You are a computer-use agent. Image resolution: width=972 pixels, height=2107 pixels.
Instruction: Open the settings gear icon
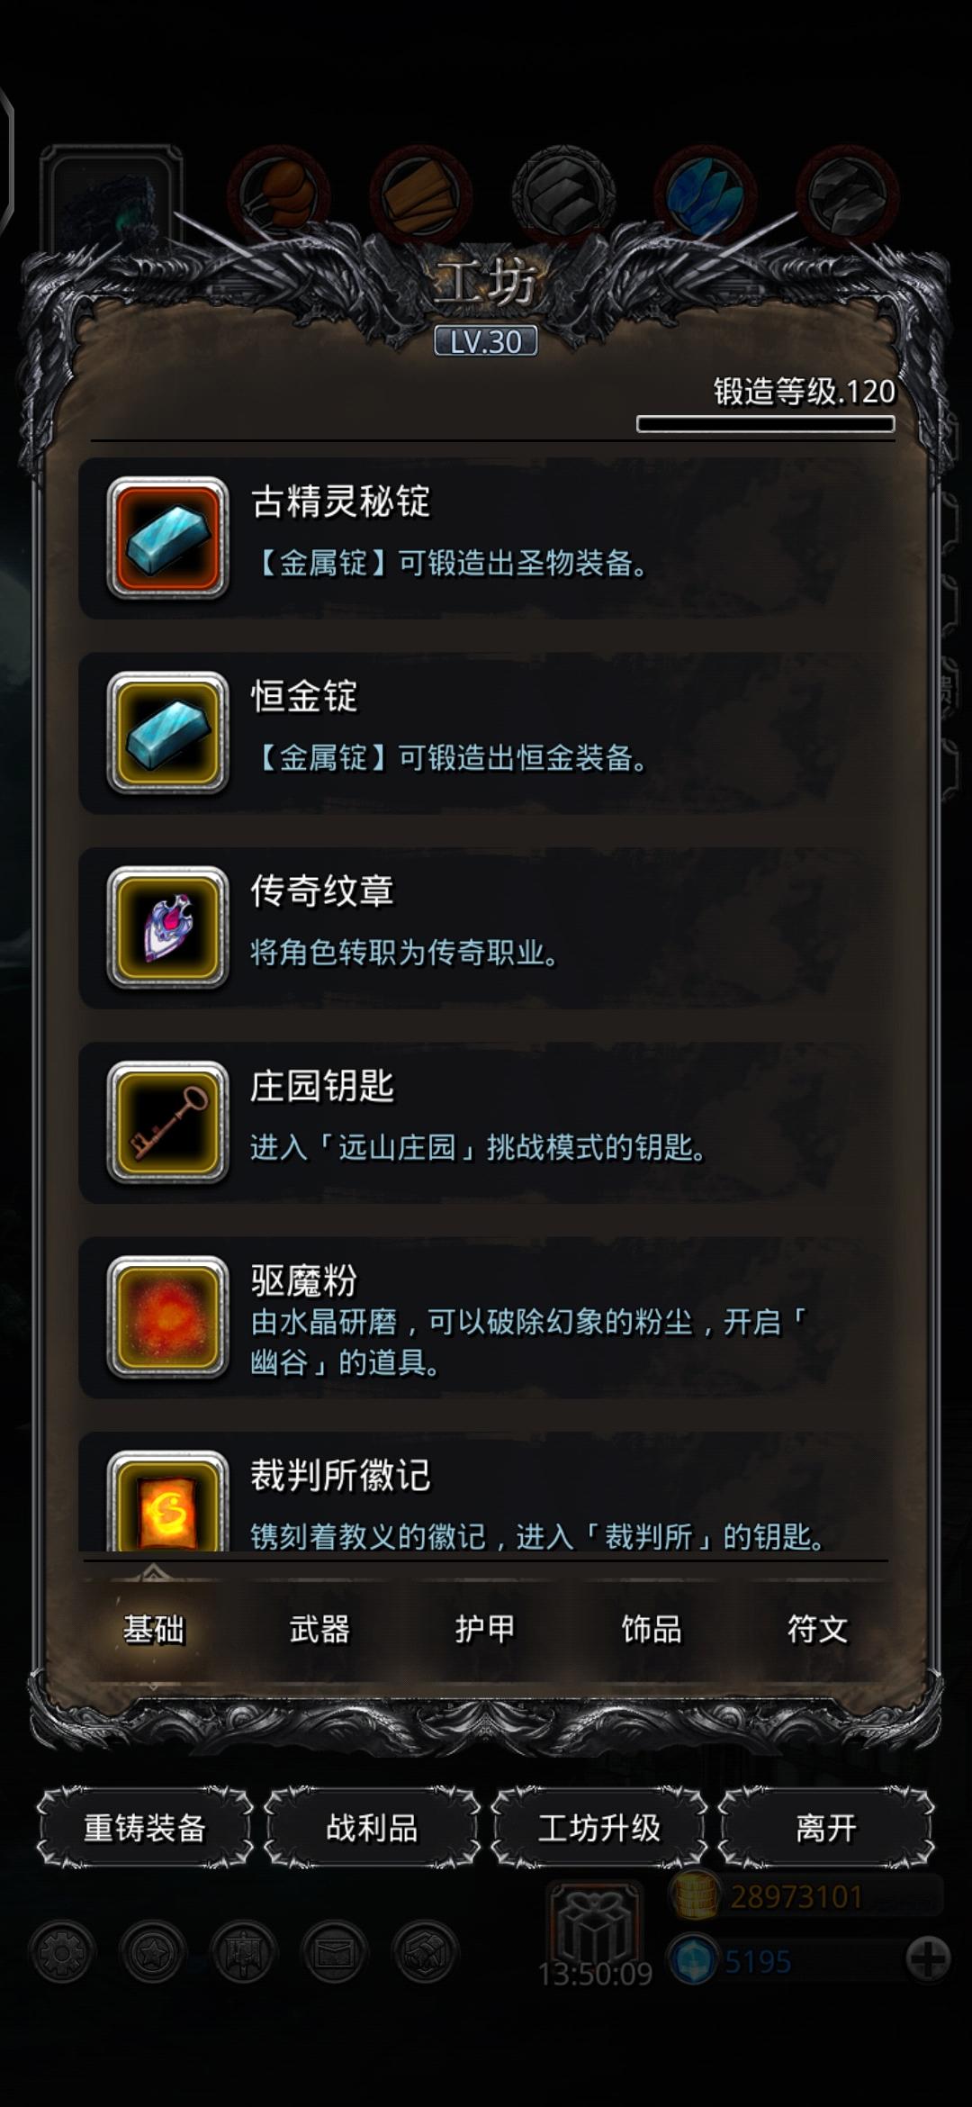point(62,1952)
